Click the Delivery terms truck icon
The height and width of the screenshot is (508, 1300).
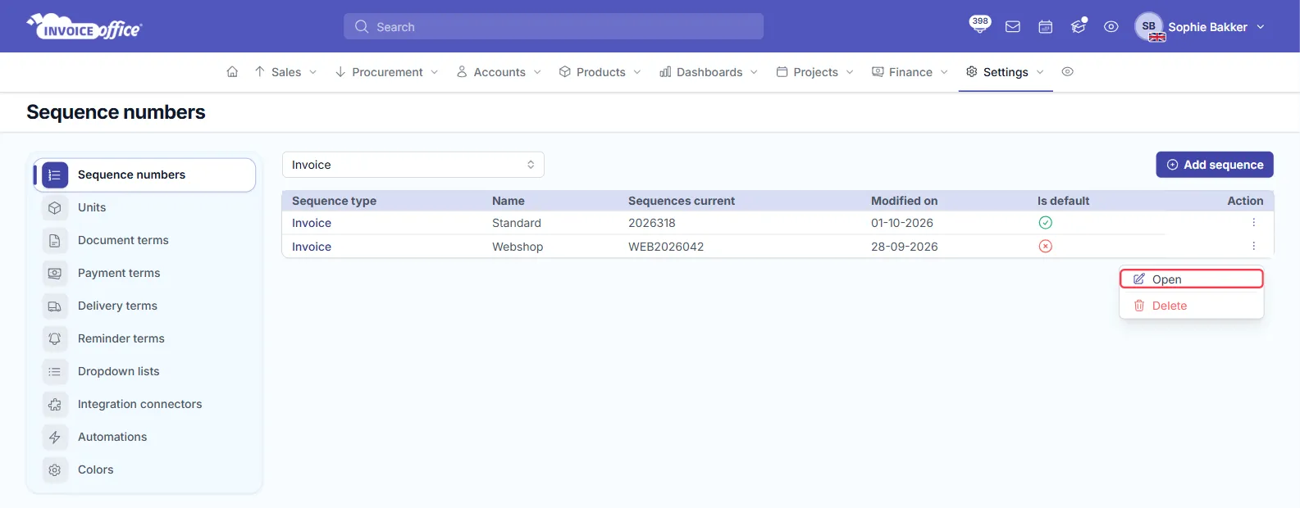[55, 306]
